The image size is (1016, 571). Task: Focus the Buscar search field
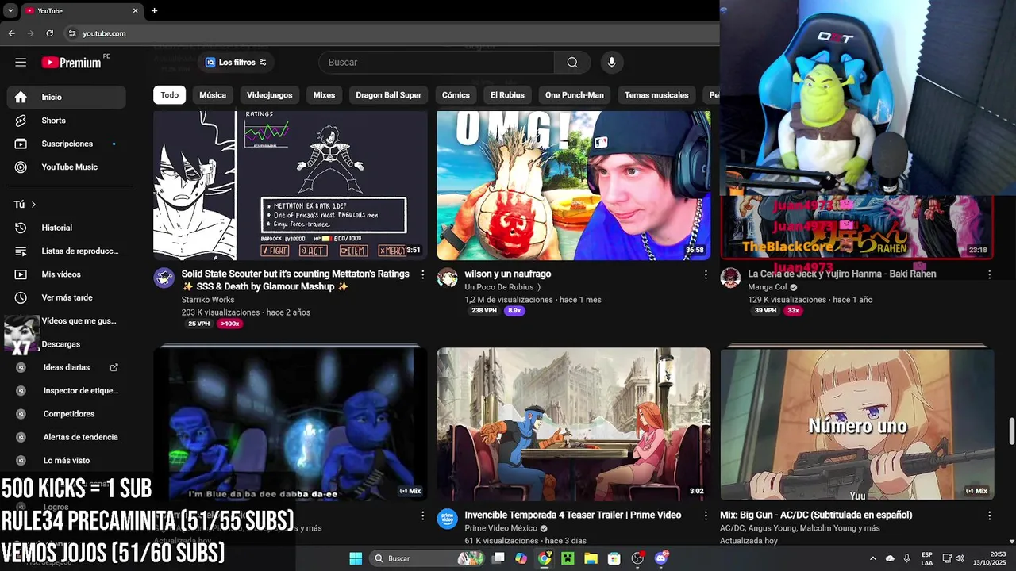point(437,63)
